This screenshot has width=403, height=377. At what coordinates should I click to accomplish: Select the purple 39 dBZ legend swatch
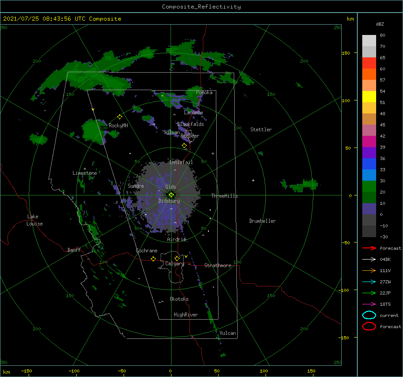click(x=369, y=152)
